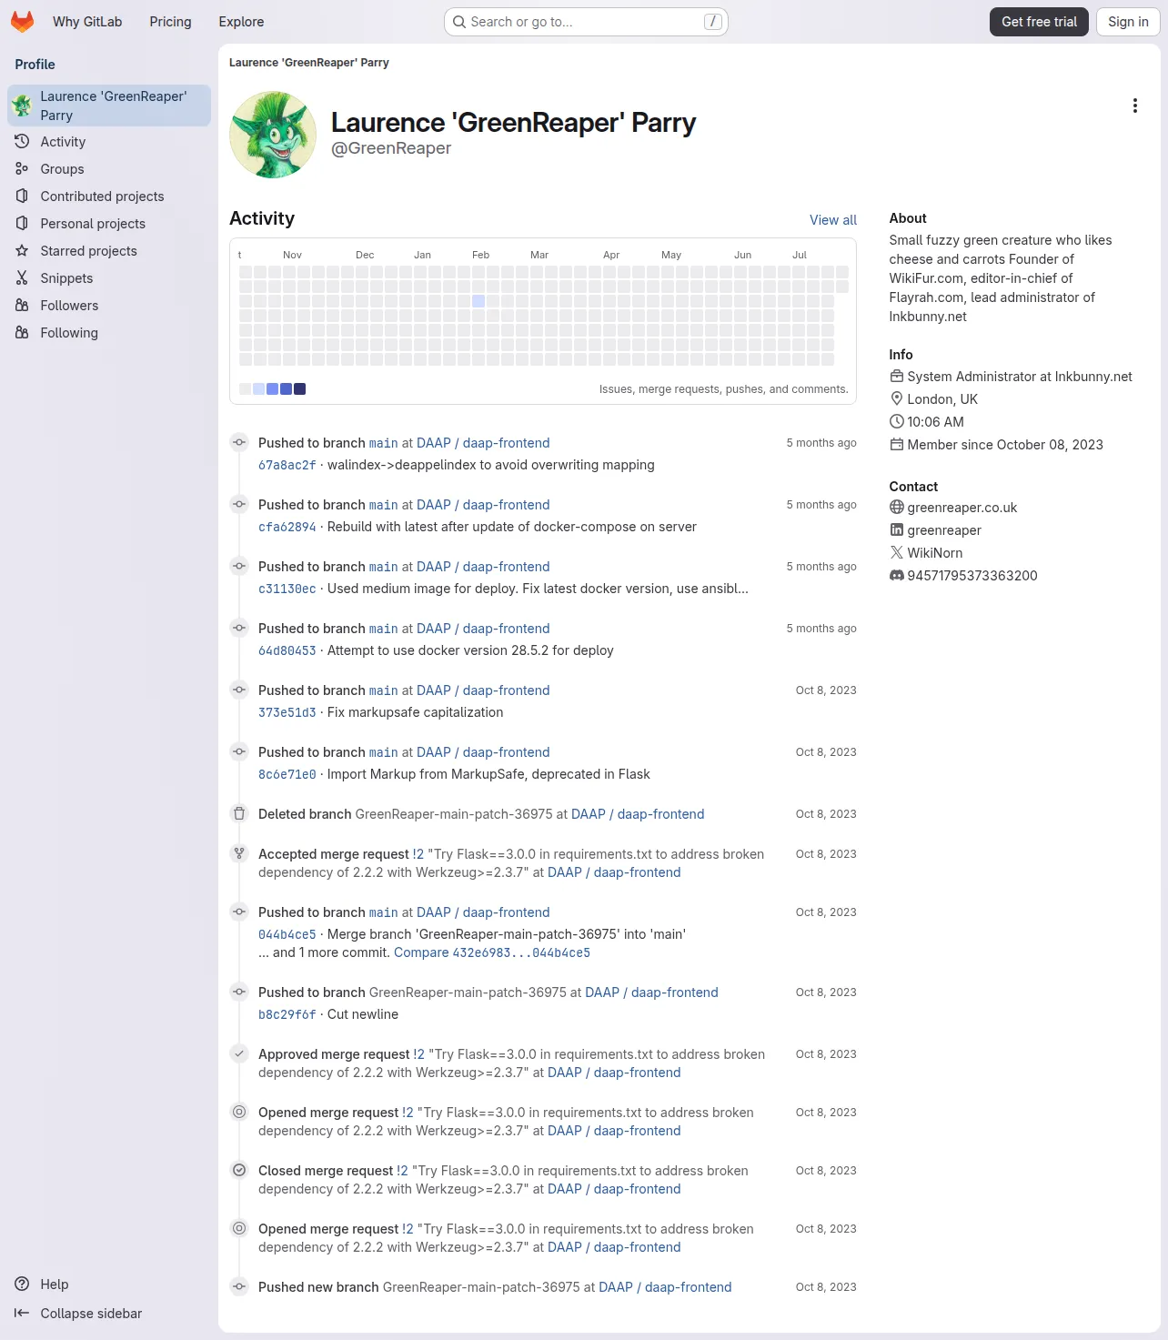Click View all activity link

coord(833,220)
